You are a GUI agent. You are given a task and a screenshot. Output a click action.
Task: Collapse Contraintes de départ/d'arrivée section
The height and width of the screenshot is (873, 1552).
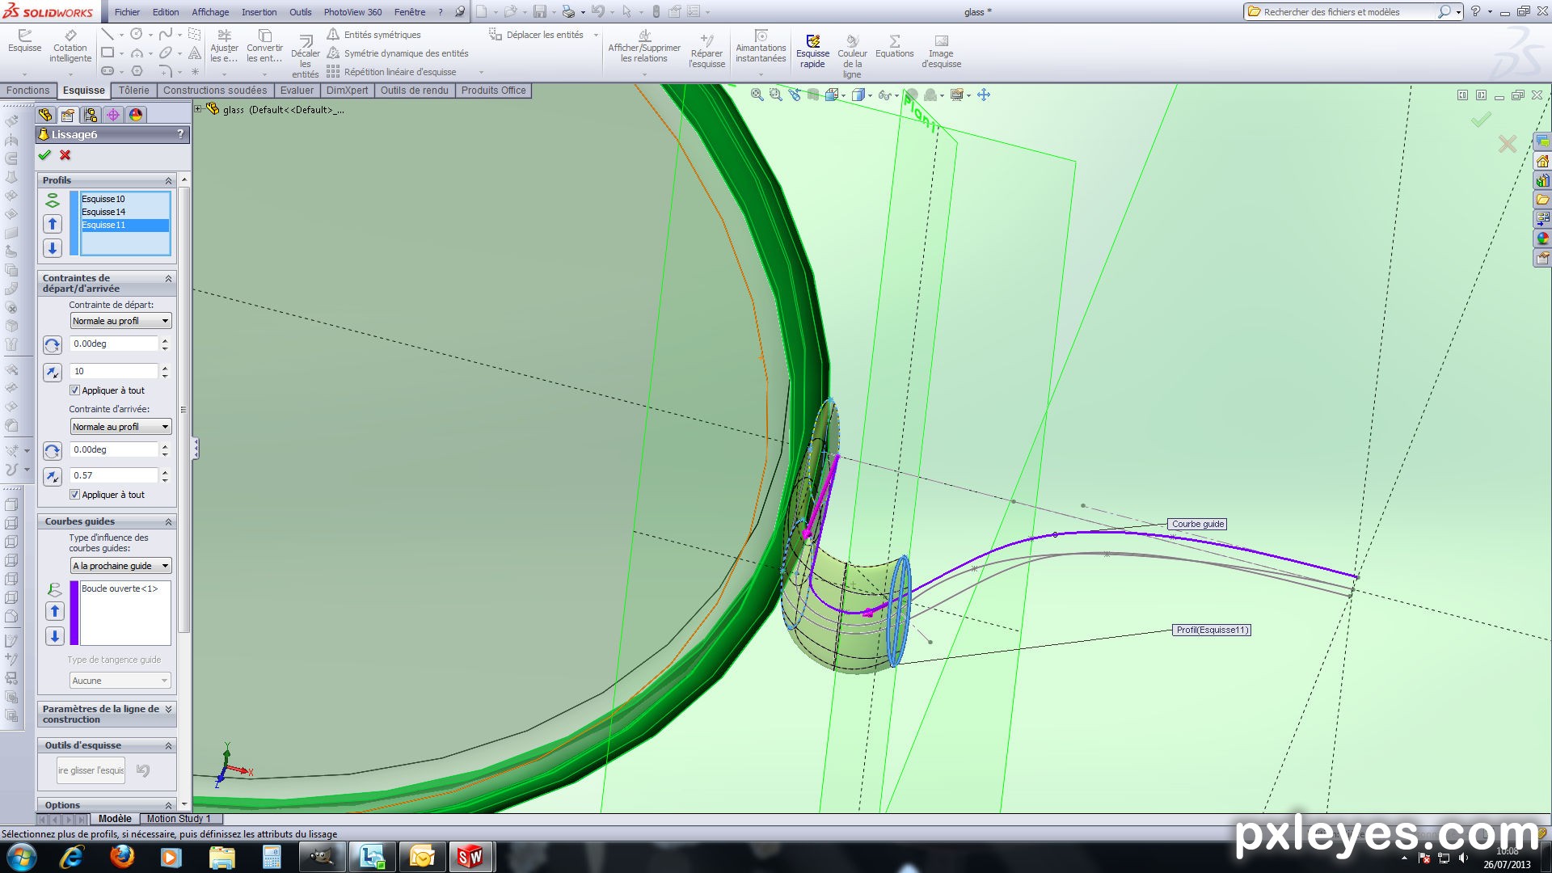[168, 278]
